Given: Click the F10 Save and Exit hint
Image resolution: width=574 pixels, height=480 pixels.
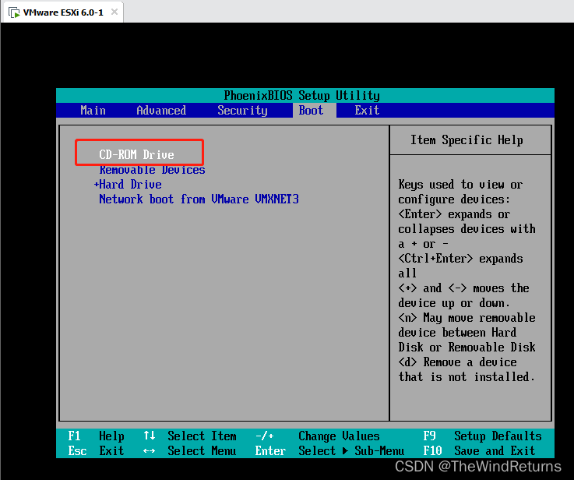Looking at the screenshot, I should point(479,450).
